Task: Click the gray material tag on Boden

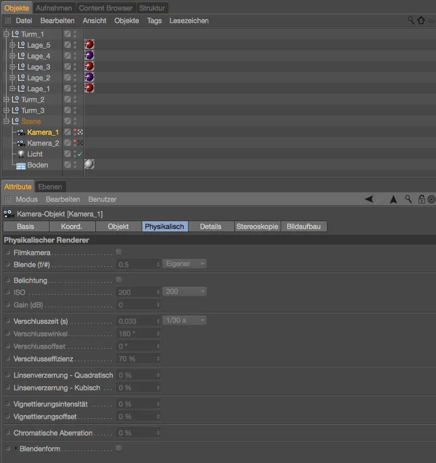Action: tap(89, 164)
